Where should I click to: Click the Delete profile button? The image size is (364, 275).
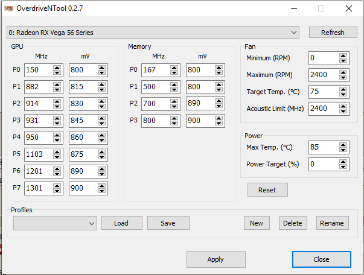pos(293,223)
